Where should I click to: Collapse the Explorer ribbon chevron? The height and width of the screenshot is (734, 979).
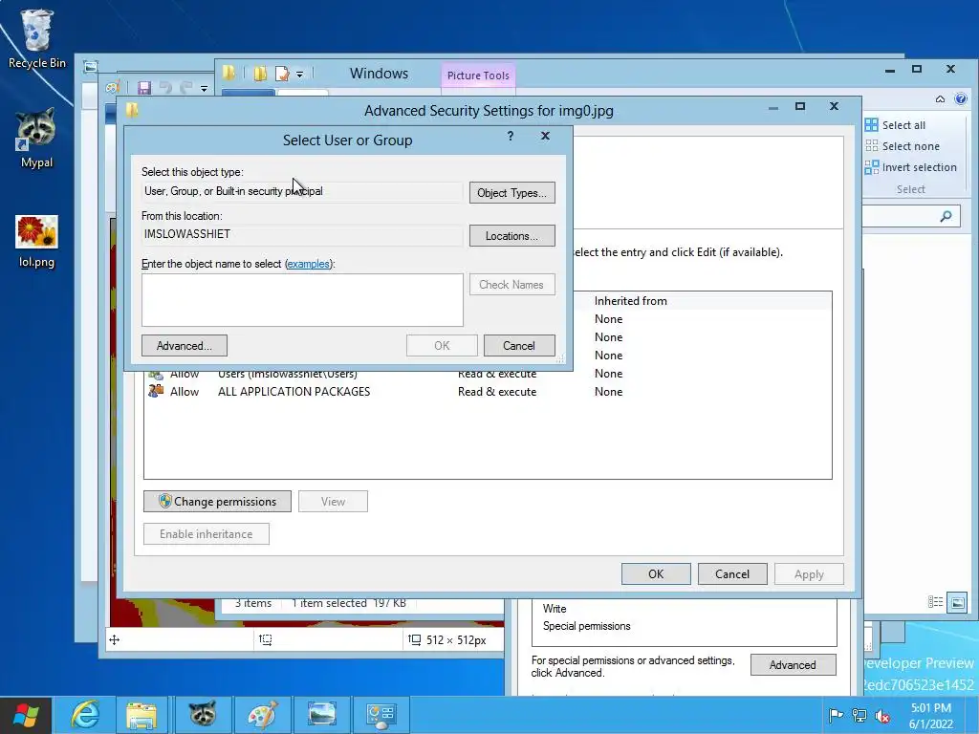pos(941,98)
